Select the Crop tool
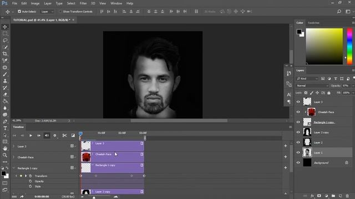 tap(5, 54)
